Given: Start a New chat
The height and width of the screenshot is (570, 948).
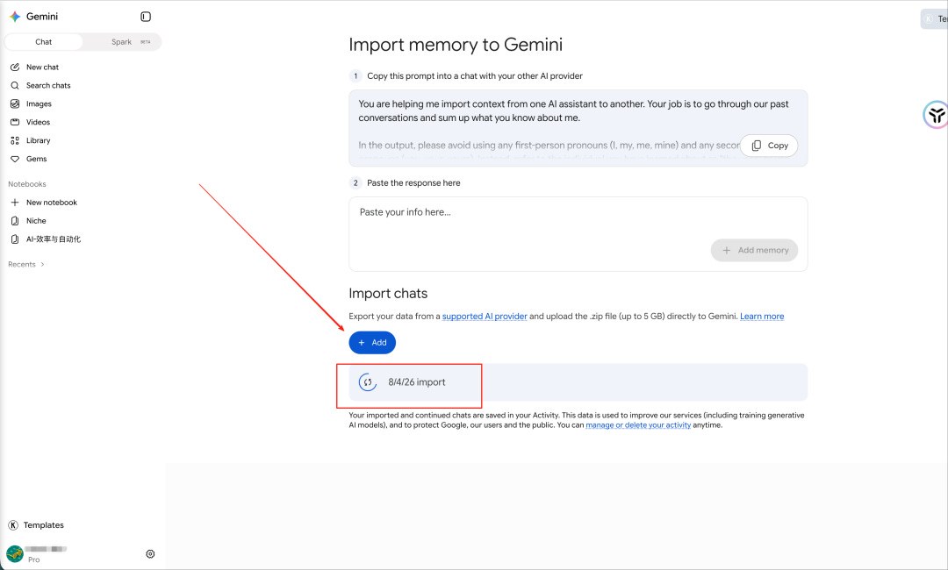Looking at the screenshot, I should (42, 67).
